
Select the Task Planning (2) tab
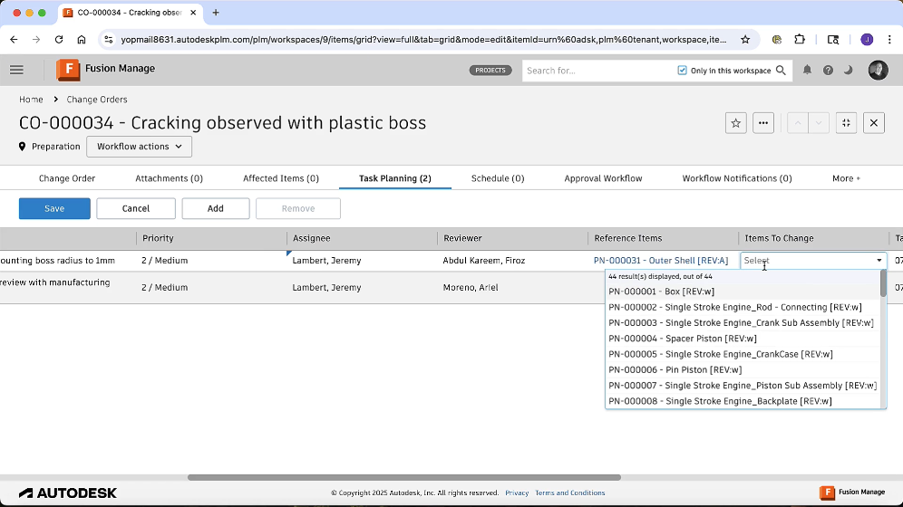395,178
